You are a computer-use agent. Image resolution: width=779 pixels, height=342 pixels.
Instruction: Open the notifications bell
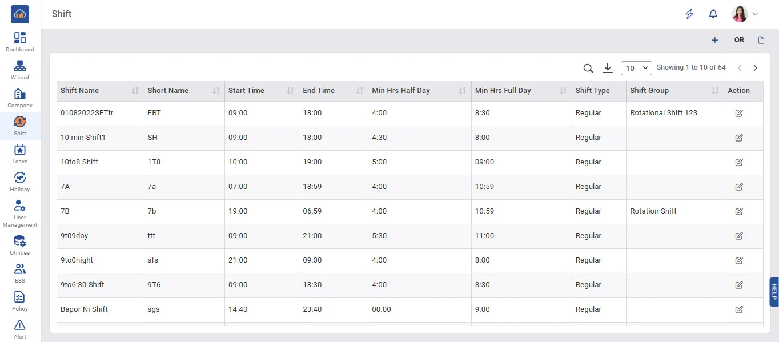click(x=713, y=14)
